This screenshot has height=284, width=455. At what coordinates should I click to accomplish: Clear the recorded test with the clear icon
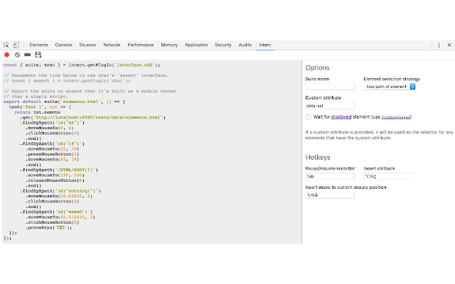pyautogui.click(x=17, y=55)
